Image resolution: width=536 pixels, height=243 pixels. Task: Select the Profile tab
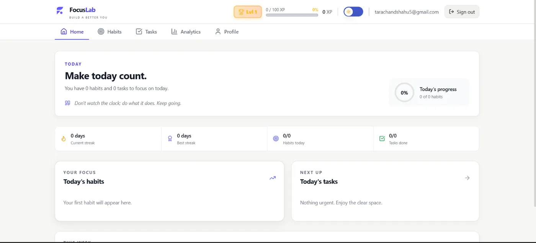227,32
